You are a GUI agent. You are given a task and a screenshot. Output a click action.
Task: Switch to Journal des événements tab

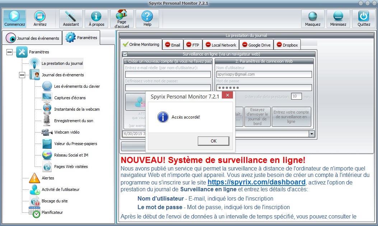[32, 38]
